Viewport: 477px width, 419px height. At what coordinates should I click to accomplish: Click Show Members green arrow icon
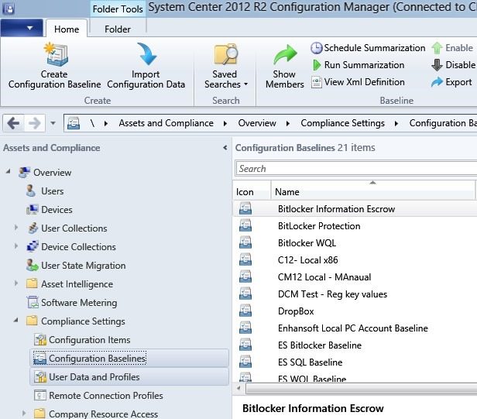(285, 55)
